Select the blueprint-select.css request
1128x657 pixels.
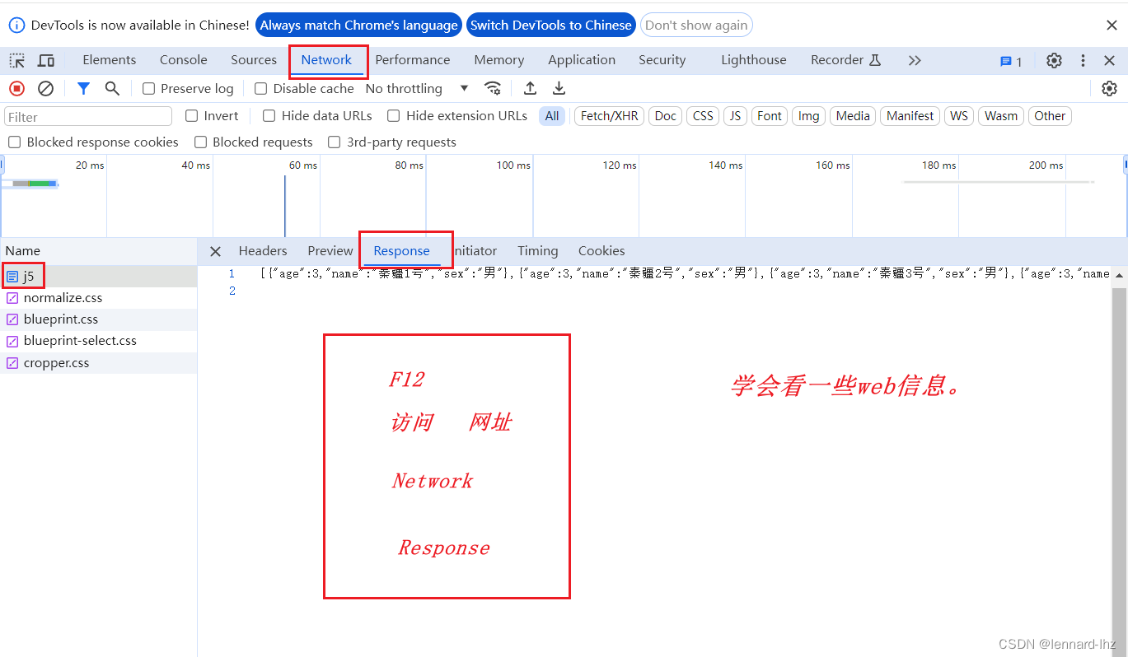[99, 341]
